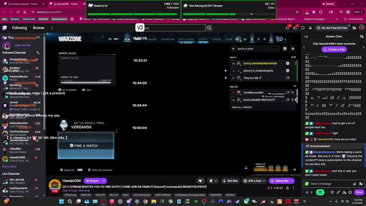Image resolution: width=366 pixels, height=206 pixels.
Task: Expand bookmarks overflow chevron
Action: coord(337,19)
